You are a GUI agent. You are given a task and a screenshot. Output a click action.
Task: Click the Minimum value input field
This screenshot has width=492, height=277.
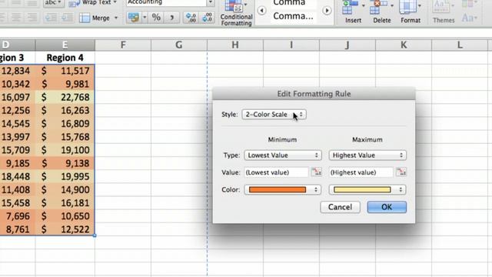coord(277,172)
